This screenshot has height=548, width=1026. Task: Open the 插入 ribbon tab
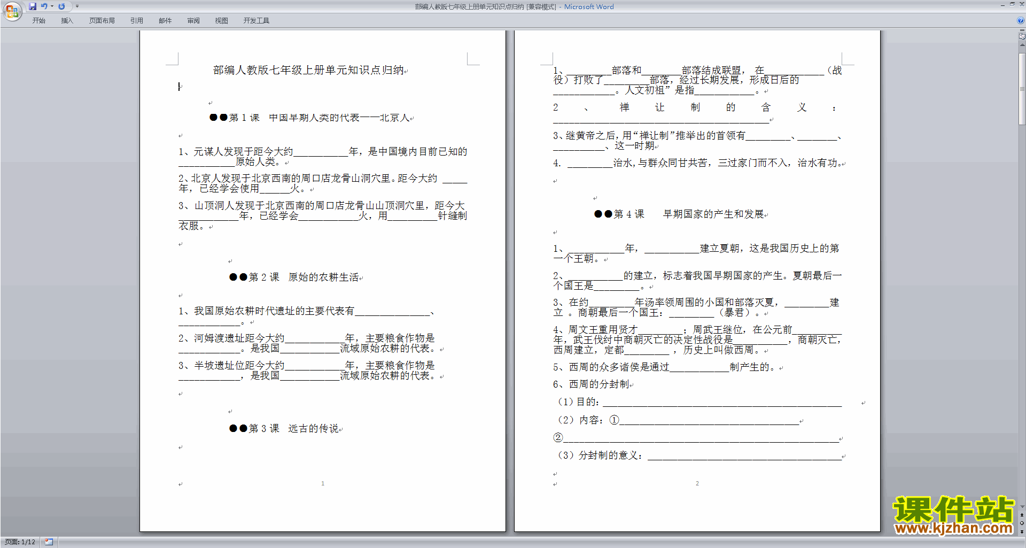tap(67, 21)
